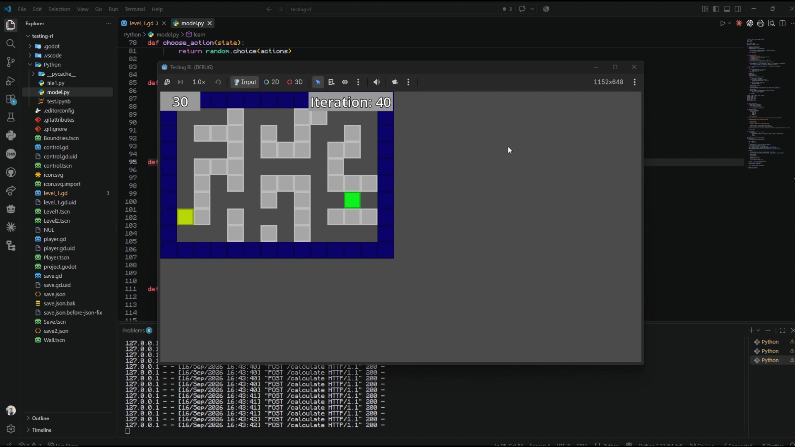This screenshot has width=795, height=447.
Task: Open the run button dropdown arrow
Action: coord(730,24)
